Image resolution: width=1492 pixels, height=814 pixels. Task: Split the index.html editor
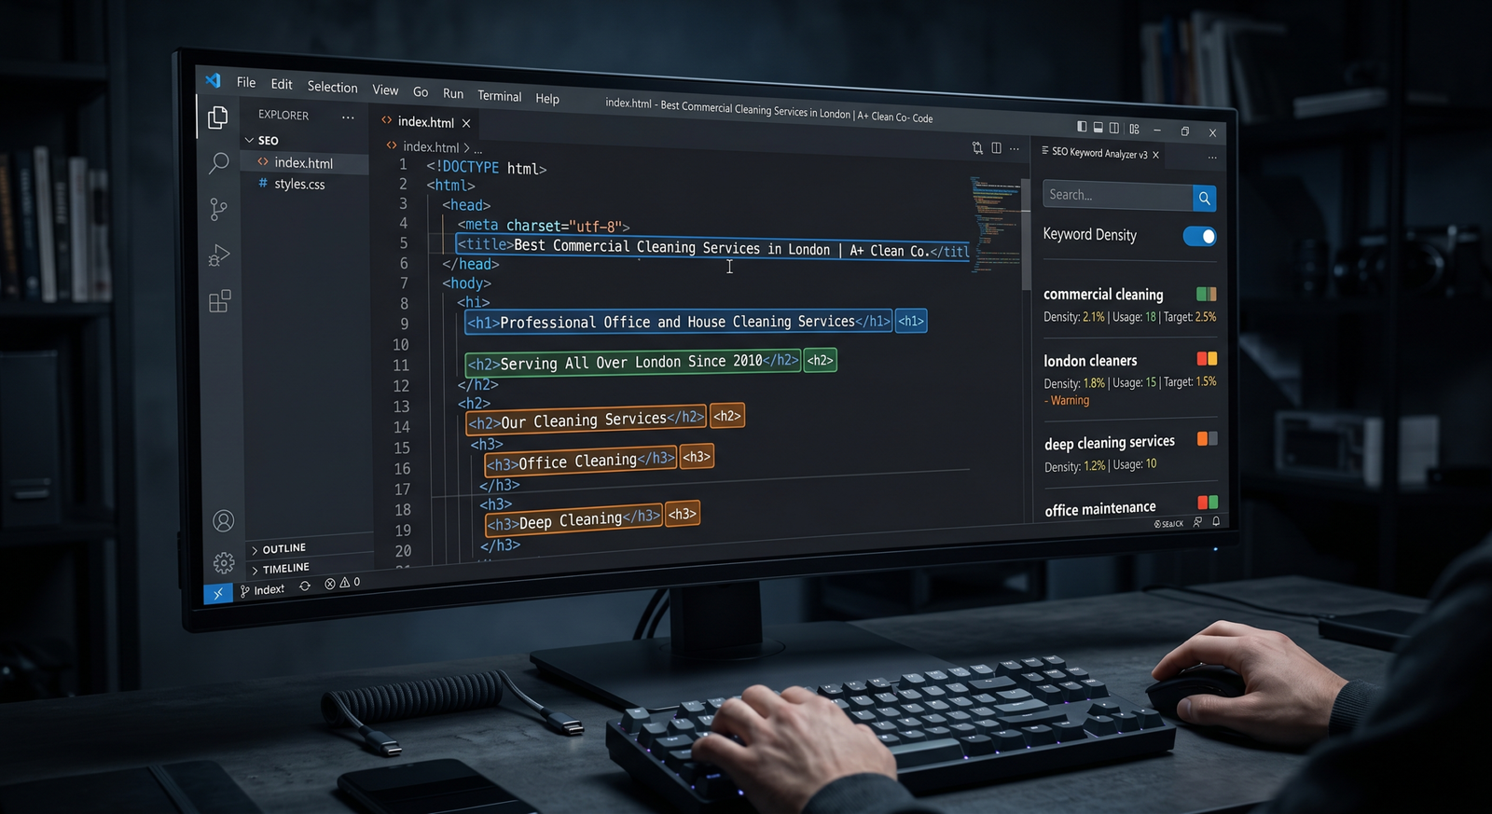[996, 148]
